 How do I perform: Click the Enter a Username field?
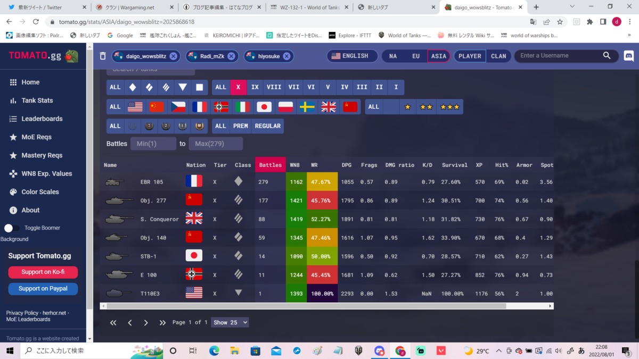click(x=559, y=56)
